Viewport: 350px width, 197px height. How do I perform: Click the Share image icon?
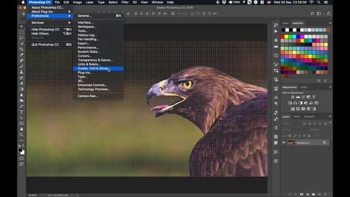click(x=329, y=14)
